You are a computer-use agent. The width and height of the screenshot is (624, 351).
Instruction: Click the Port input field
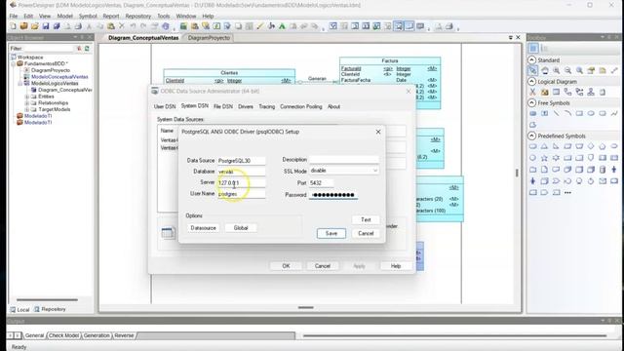(x=321, y=183)
